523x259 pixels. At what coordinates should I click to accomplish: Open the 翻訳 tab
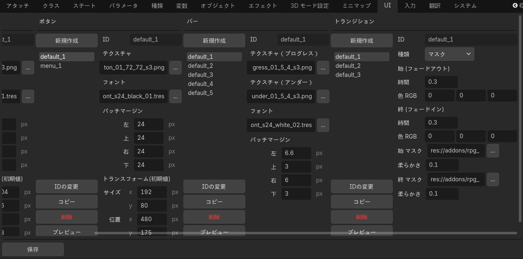coord(434,6)
